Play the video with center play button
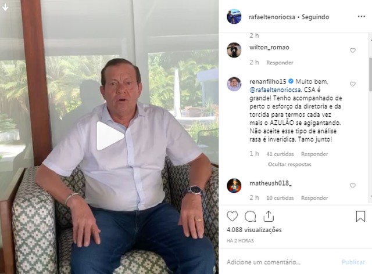The image size is (372, 274). pos(110,136)
